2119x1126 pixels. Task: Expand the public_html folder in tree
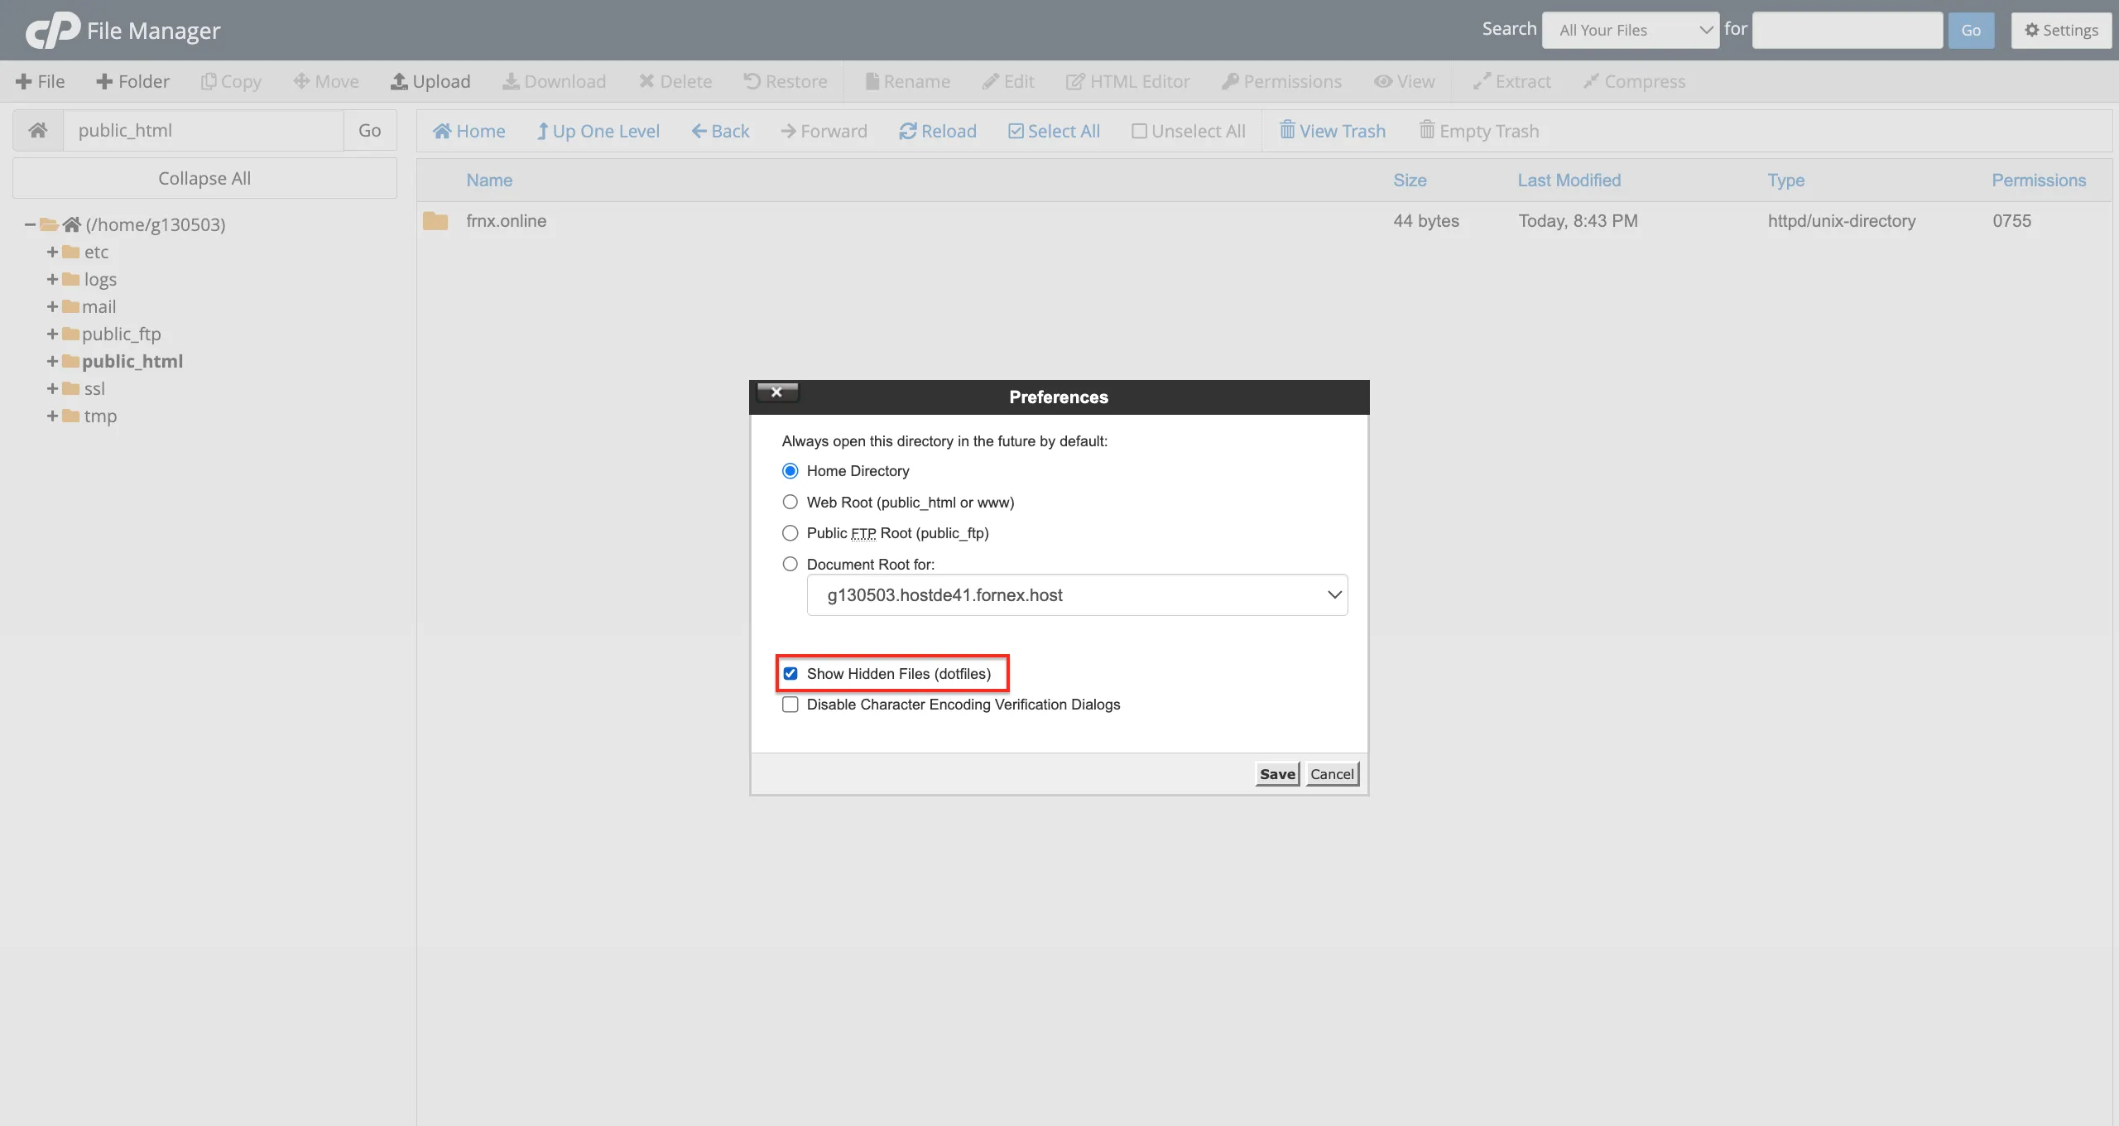pos(52,361)
